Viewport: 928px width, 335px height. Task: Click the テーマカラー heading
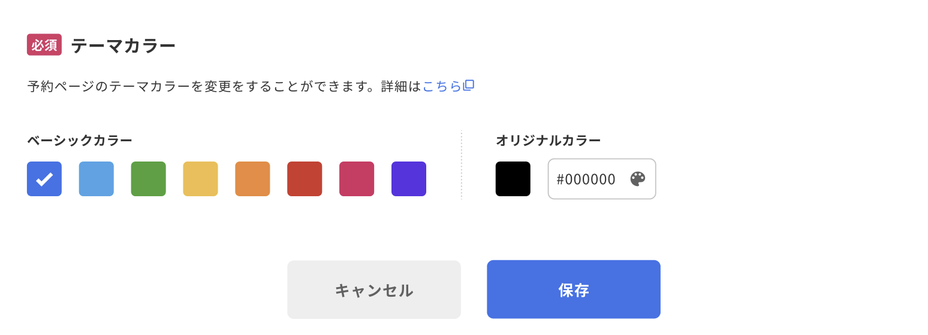coord(123,45)
